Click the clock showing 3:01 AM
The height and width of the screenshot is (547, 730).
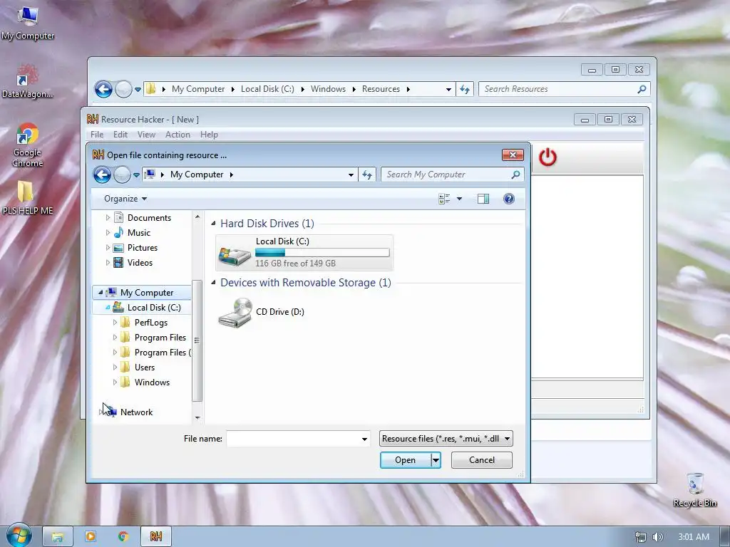[x=694, y=537]
